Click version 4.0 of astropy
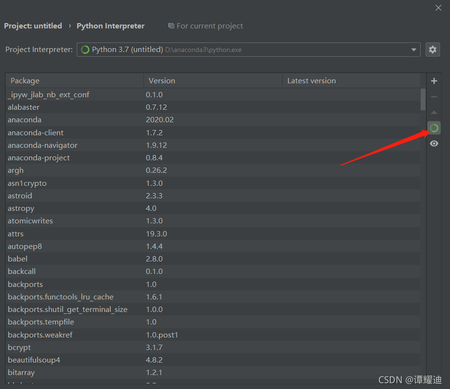The height and width of the screenshot is (389, 450). 151,208
